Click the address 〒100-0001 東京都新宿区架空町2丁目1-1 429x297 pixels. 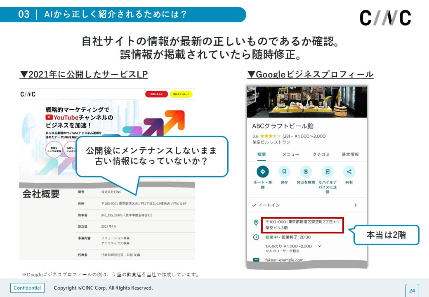(302, 222)
